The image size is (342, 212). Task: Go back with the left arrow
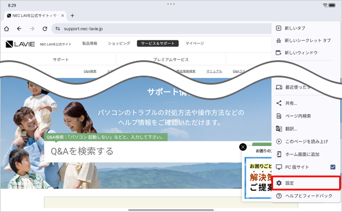click(19, 28)
